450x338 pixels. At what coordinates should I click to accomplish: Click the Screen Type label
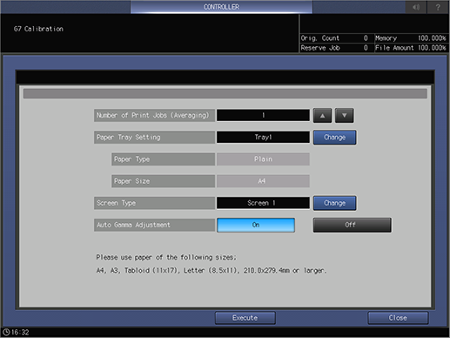tap(154, 203)
